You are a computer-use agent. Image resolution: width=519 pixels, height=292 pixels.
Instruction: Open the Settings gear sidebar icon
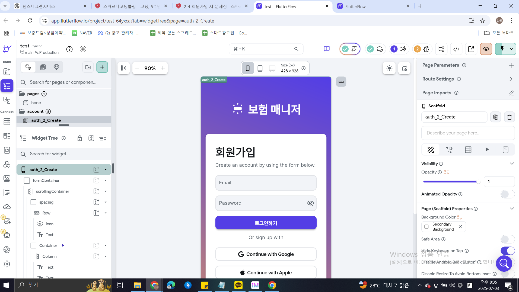pos(7,264)
